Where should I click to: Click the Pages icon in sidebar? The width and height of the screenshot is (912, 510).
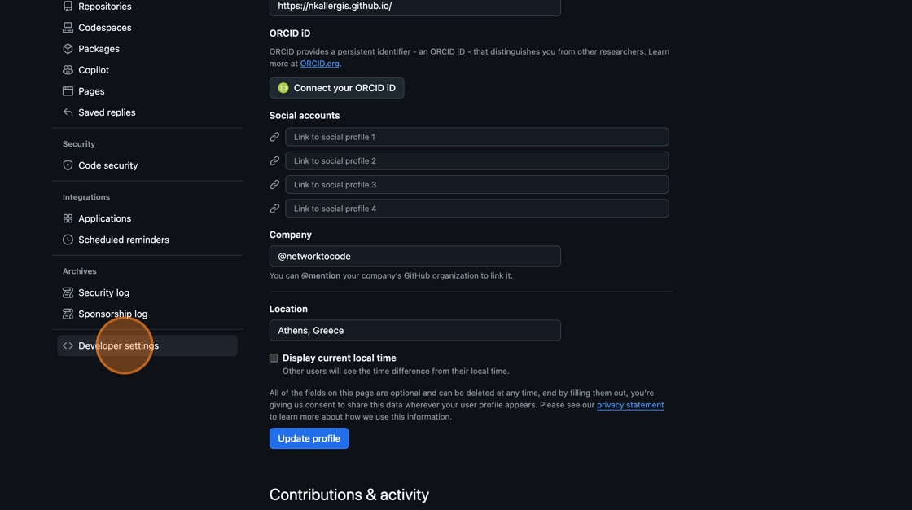68,91
